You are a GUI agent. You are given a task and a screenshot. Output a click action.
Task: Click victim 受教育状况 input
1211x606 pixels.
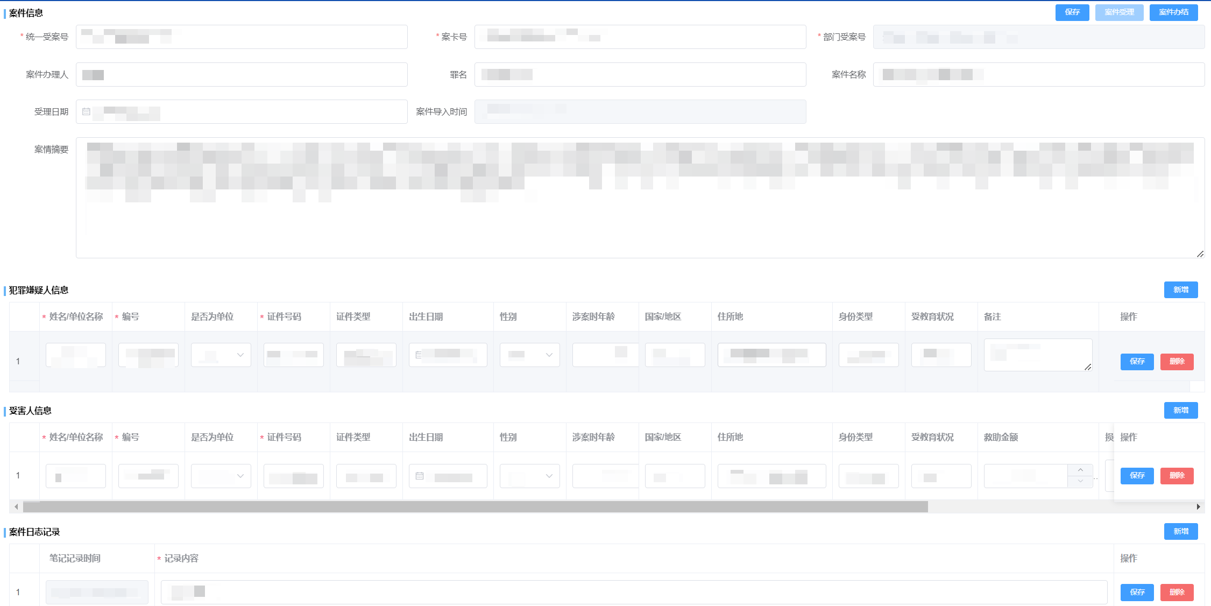coord(941,476)
